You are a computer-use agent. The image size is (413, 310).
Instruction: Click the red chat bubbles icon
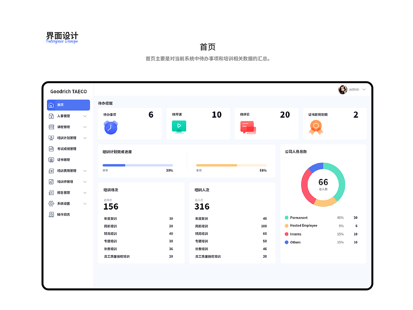click(x=248, y=128)
